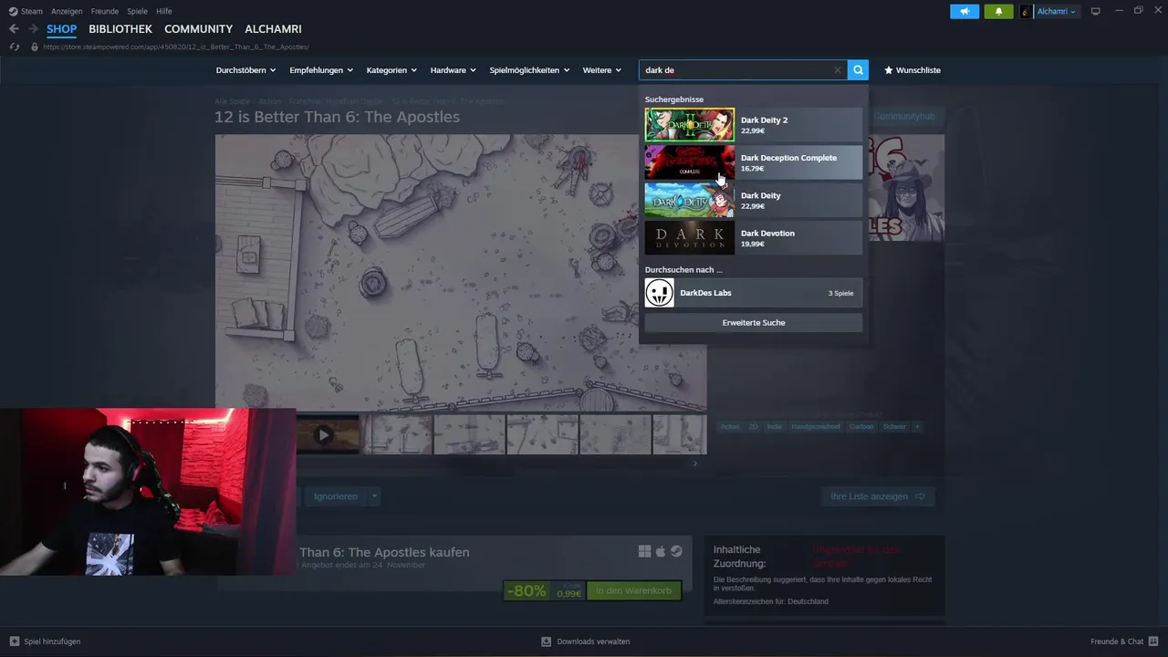This screenshot has height=657, width=1168.
Task: Expand the Kategorien menu
Action: (391, 70)
